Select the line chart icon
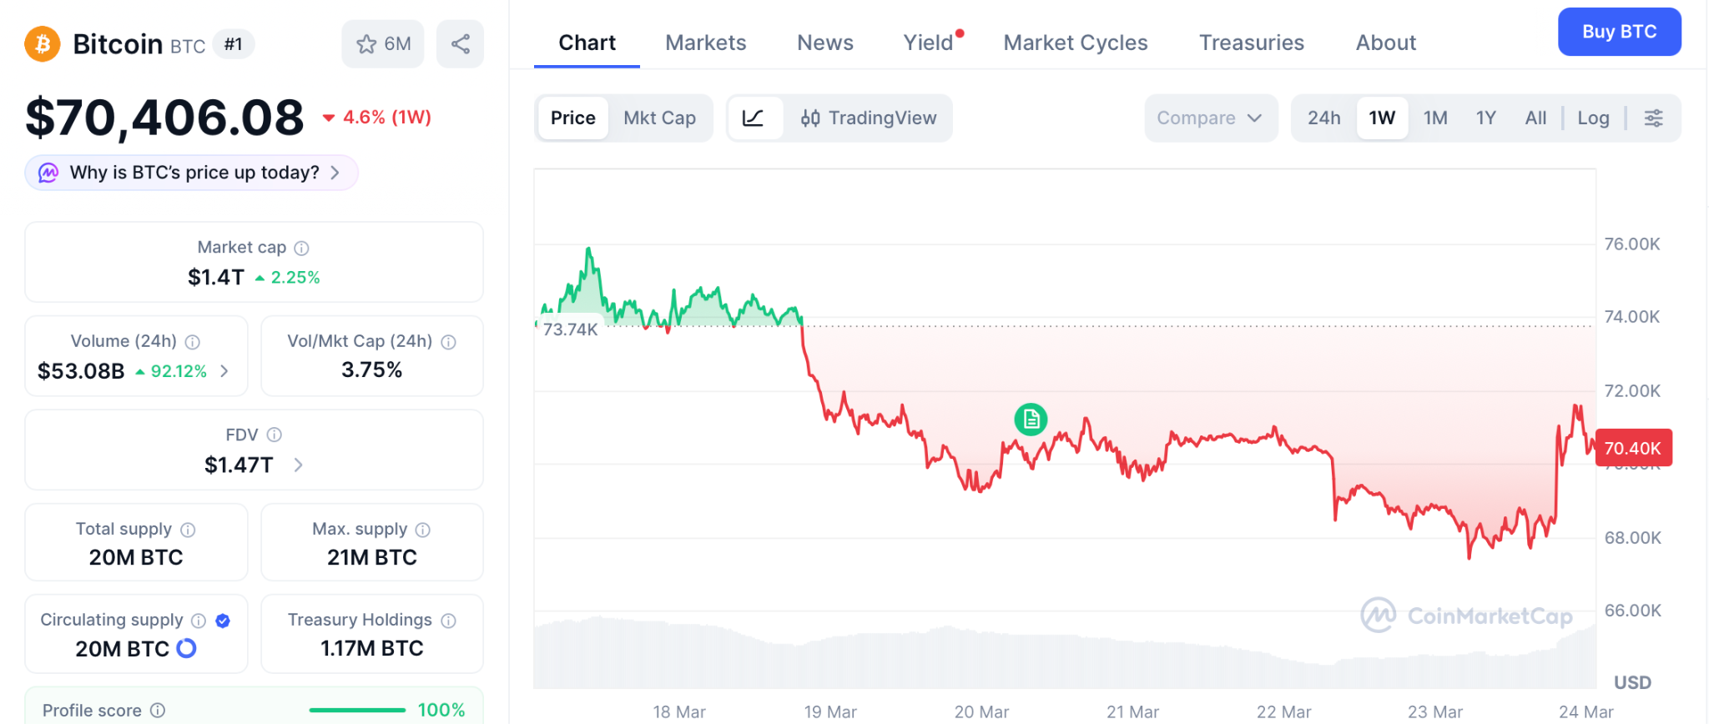This screenshot has width=1709, height=724. 754,118
